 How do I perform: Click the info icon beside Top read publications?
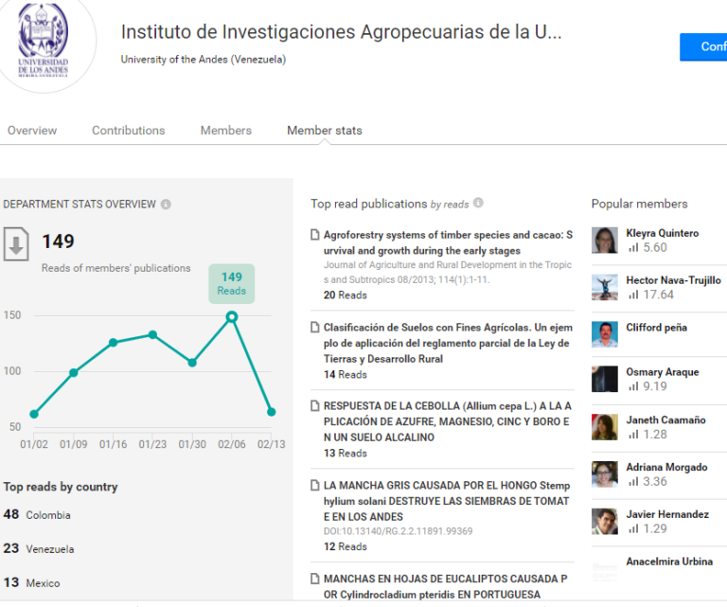[478, 203]
